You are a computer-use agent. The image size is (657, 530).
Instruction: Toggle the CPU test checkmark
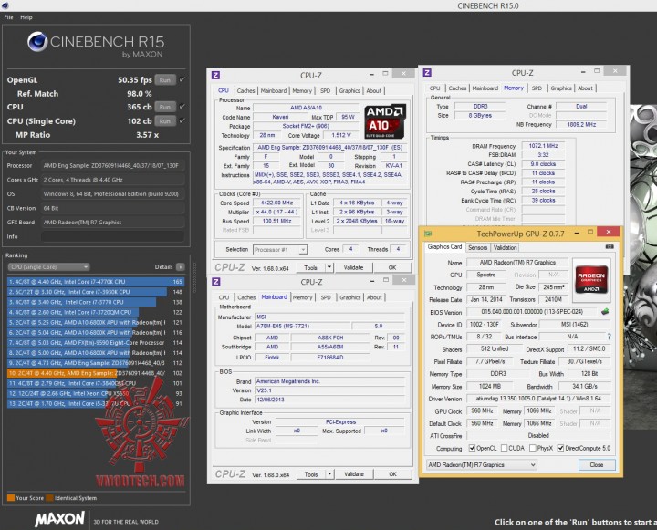tap(182, 107)
